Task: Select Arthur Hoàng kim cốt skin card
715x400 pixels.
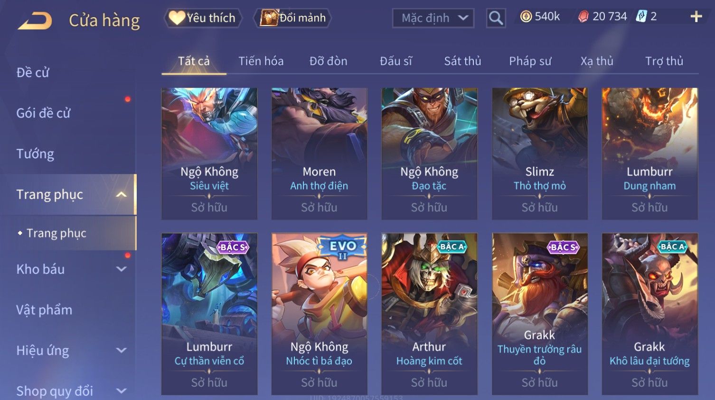Action: pyautogui.click(x=429, y=314)
